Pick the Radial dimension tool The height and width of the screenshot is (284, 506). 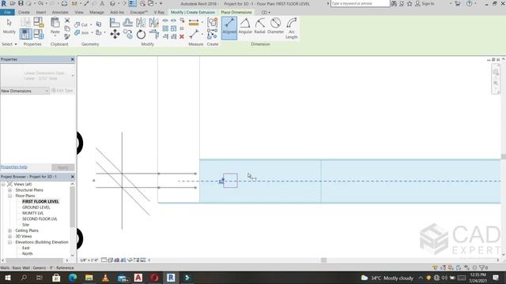260,26
